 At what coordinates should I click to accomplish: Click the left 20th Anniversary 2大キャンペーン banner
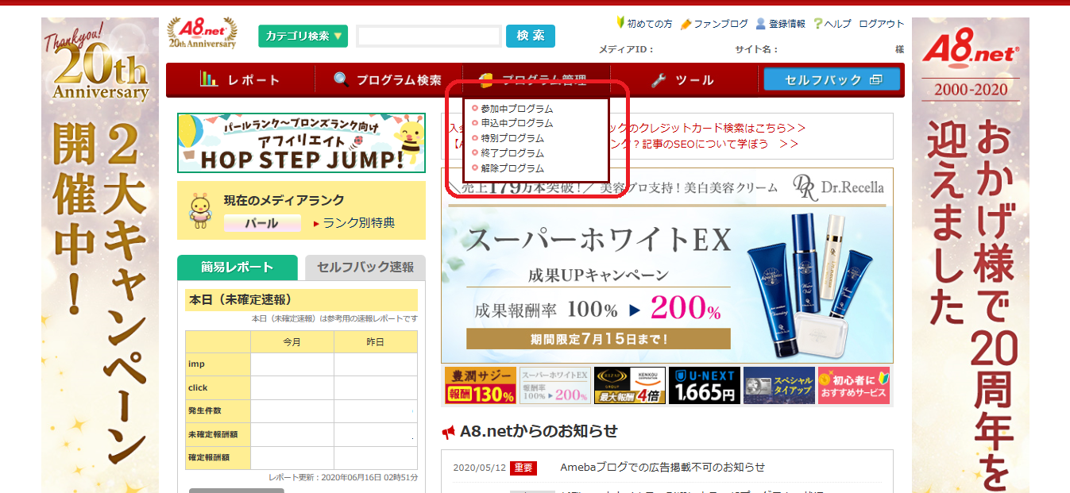[100, 255]
